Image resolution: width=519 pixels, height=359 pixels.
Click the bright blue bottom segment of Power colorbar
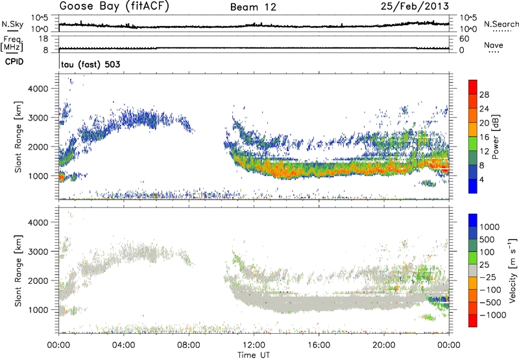pos(473,186)
